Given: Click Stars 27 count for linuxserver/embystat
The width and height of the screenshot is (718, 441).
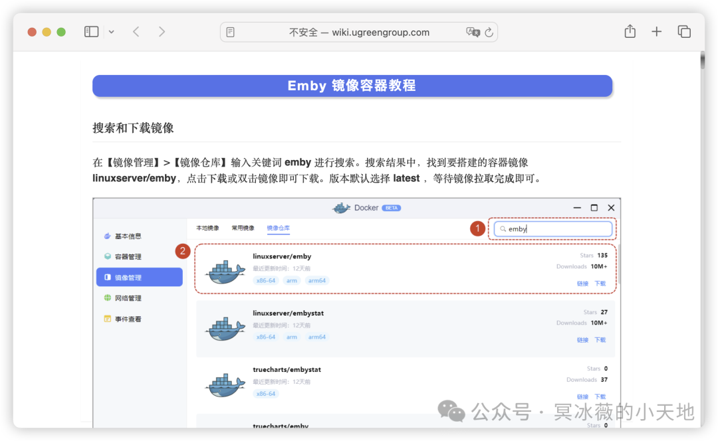Looking at the screenshot, I should tap(595, 312).
